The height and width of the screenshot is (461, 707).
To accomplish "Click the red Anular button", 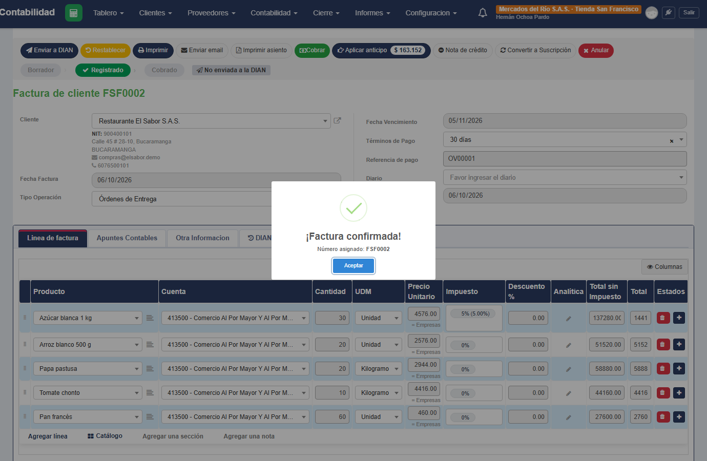I will point(596,50).
